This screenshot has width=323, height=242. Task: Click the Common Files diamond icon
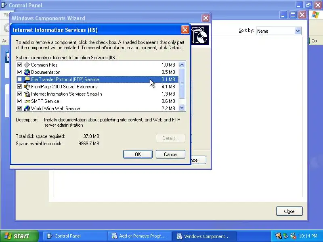(27, 65)
